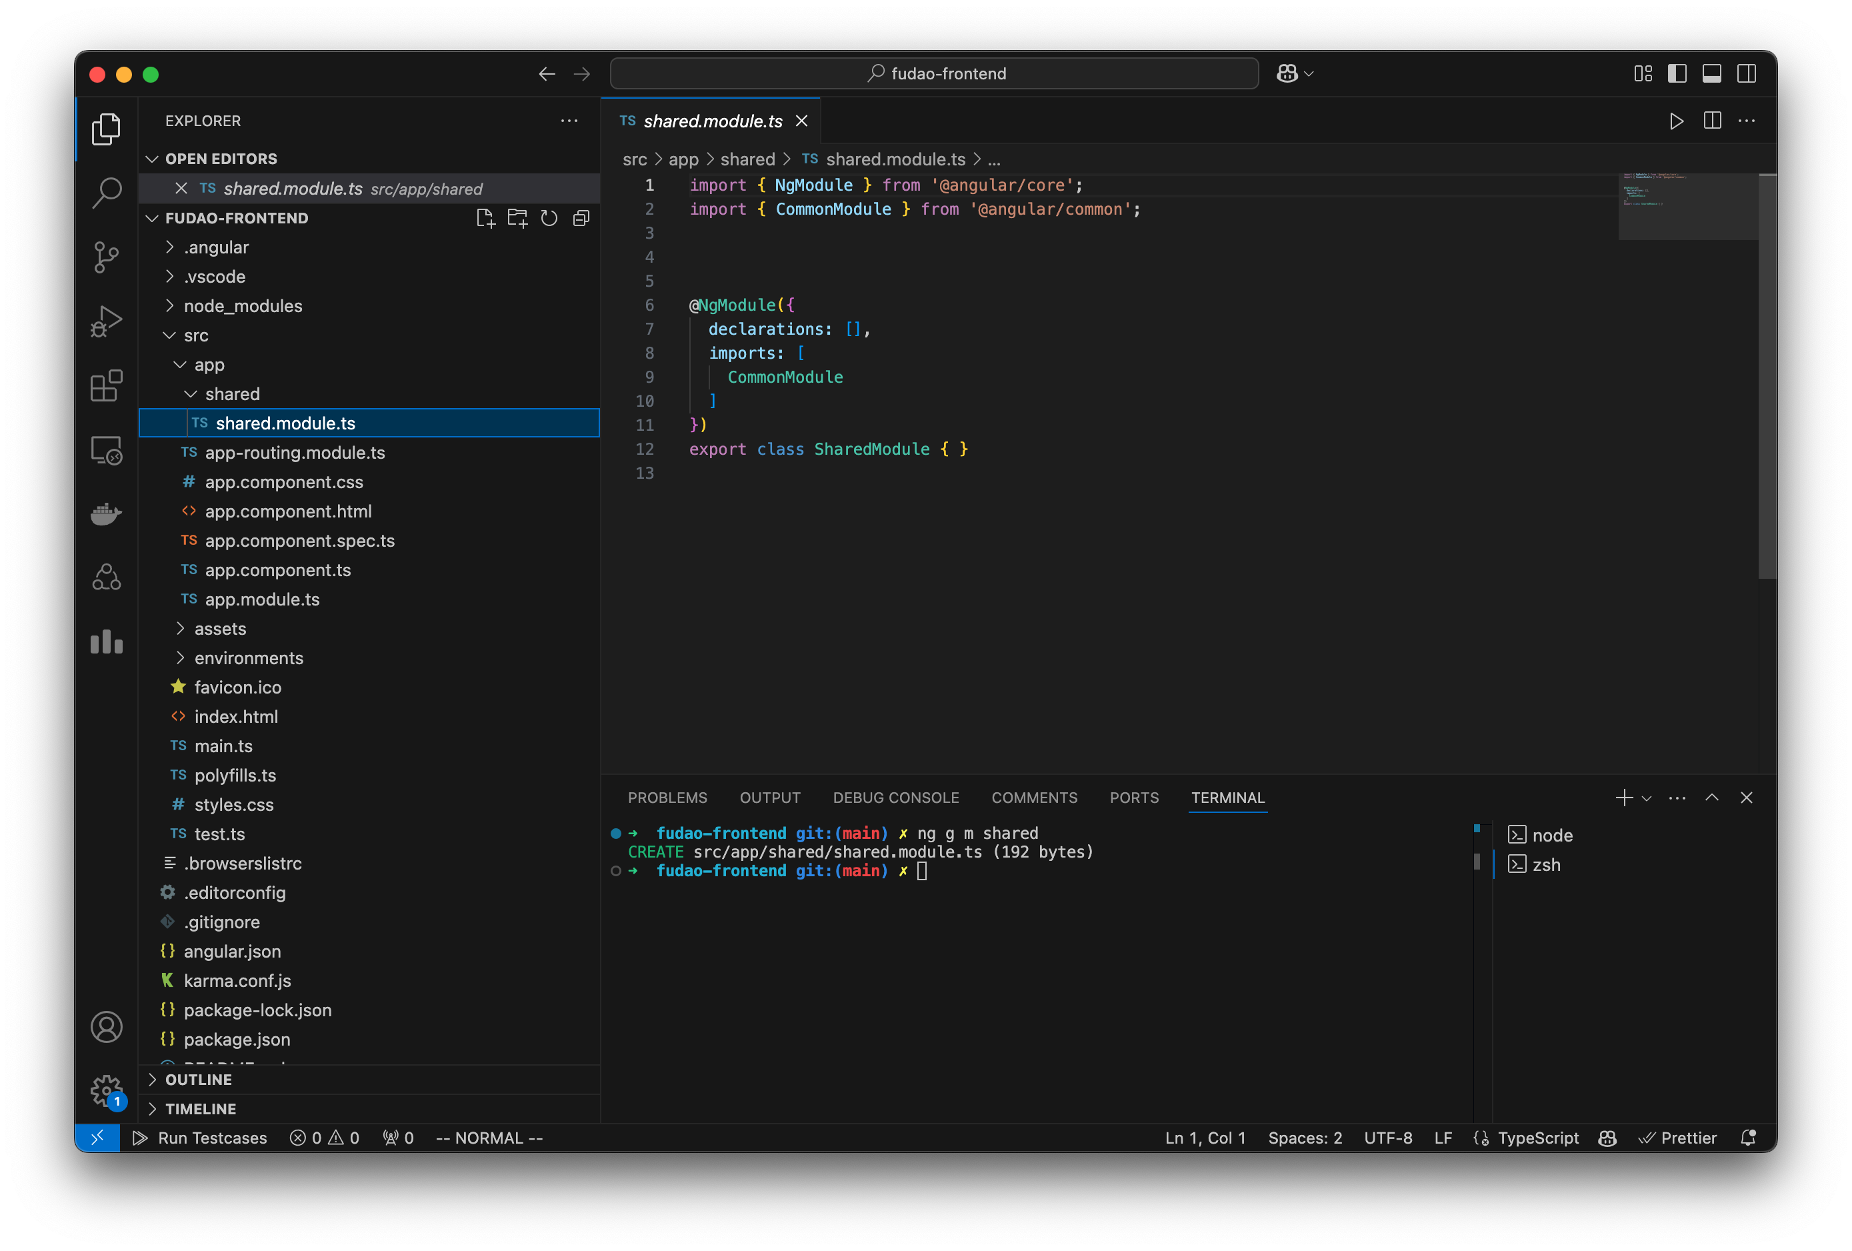Open editor More Actions ellipsis
This screenshot has height=1251, width=1852.
point(1746,121)
